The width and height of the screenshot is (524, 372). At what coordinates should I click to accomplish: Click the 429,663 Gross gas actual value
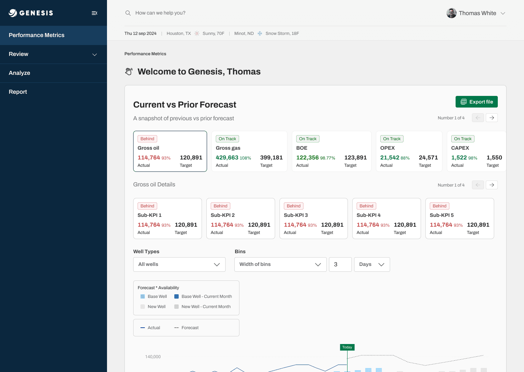[227, 158]
